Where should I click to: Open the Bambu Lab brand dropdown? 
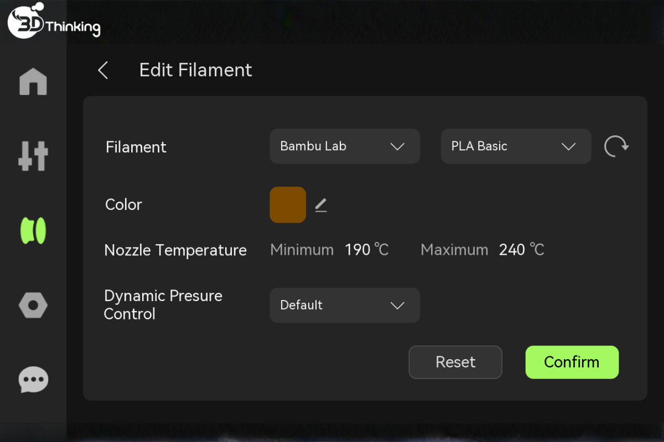(345, 146)
